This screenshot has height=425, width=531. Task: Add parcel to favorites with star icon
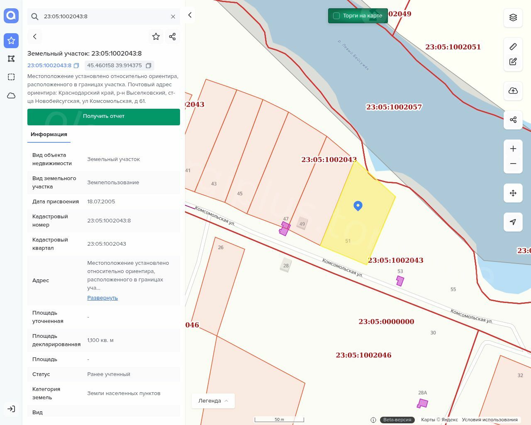click(156, 37)
